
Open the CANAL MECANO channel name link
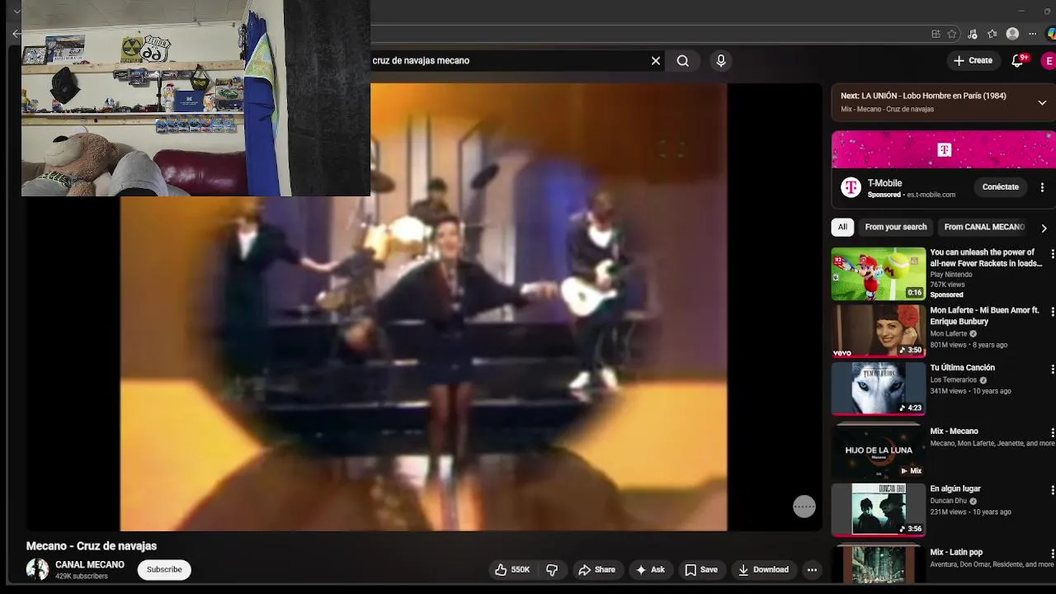click(90, 564)
